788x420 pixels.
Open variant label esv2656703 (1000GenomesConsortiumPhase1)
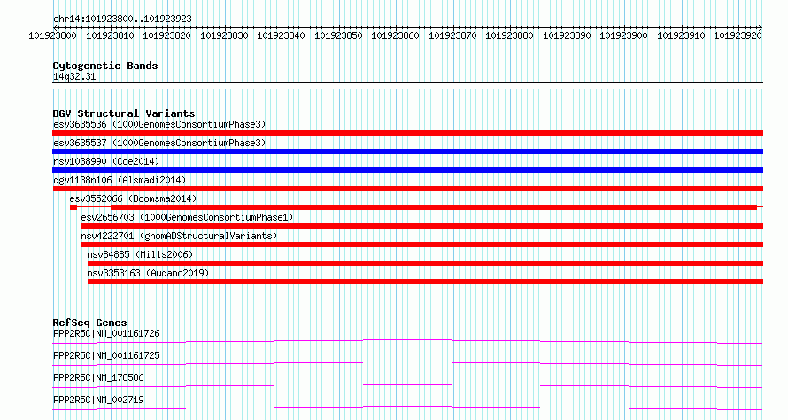pos(187,217)
